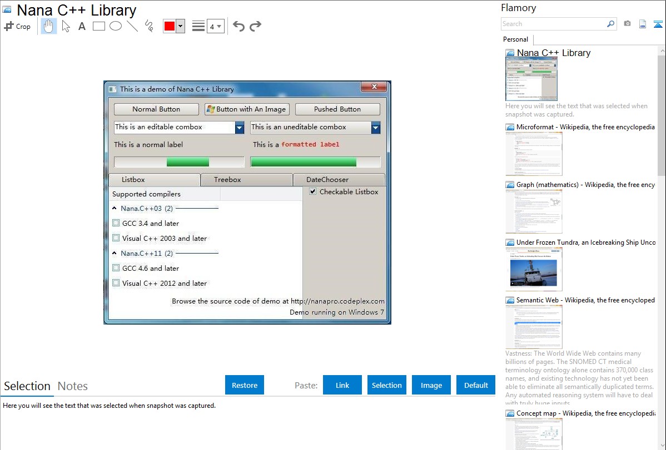The image size is (666, 450).
Task: Click the "This is a normal label" text
Action: click(148, 145)
